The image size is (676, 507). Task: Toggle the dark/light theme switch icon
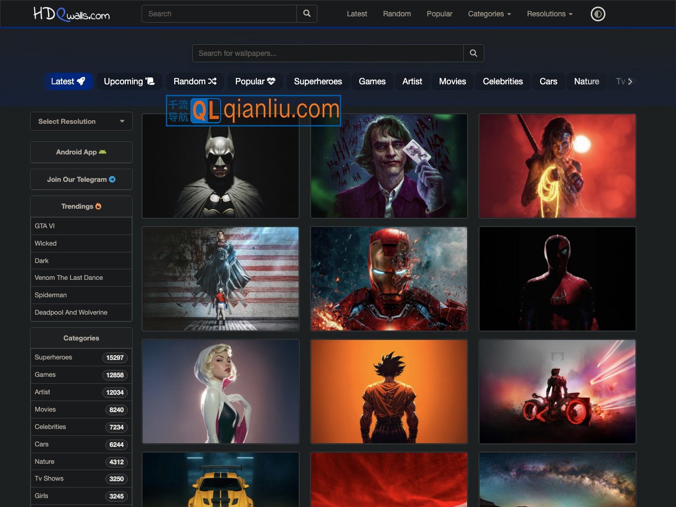coord(598,14)
